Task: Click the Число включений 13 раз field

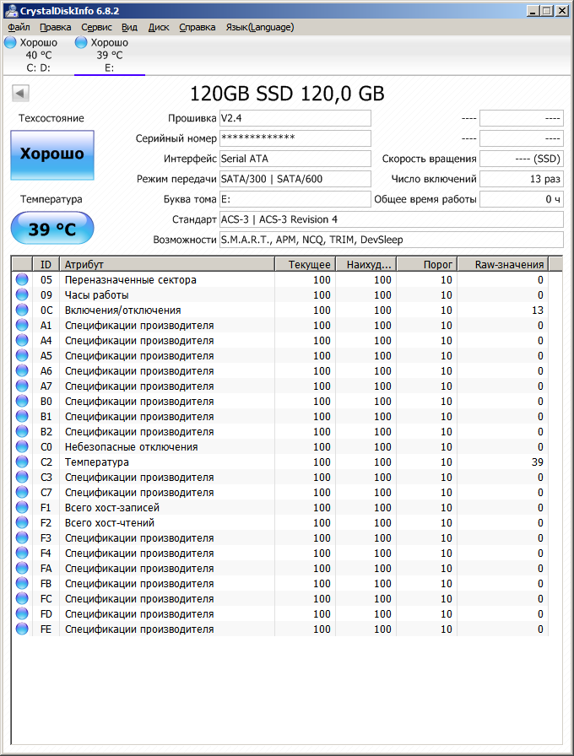Action: pyautogui.click(x=522, y=179)
